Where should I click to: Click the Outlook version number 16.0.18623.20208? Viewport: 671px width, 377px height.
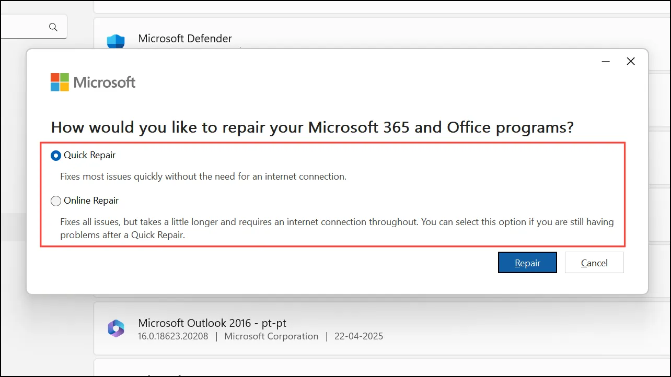click(173, 336)
